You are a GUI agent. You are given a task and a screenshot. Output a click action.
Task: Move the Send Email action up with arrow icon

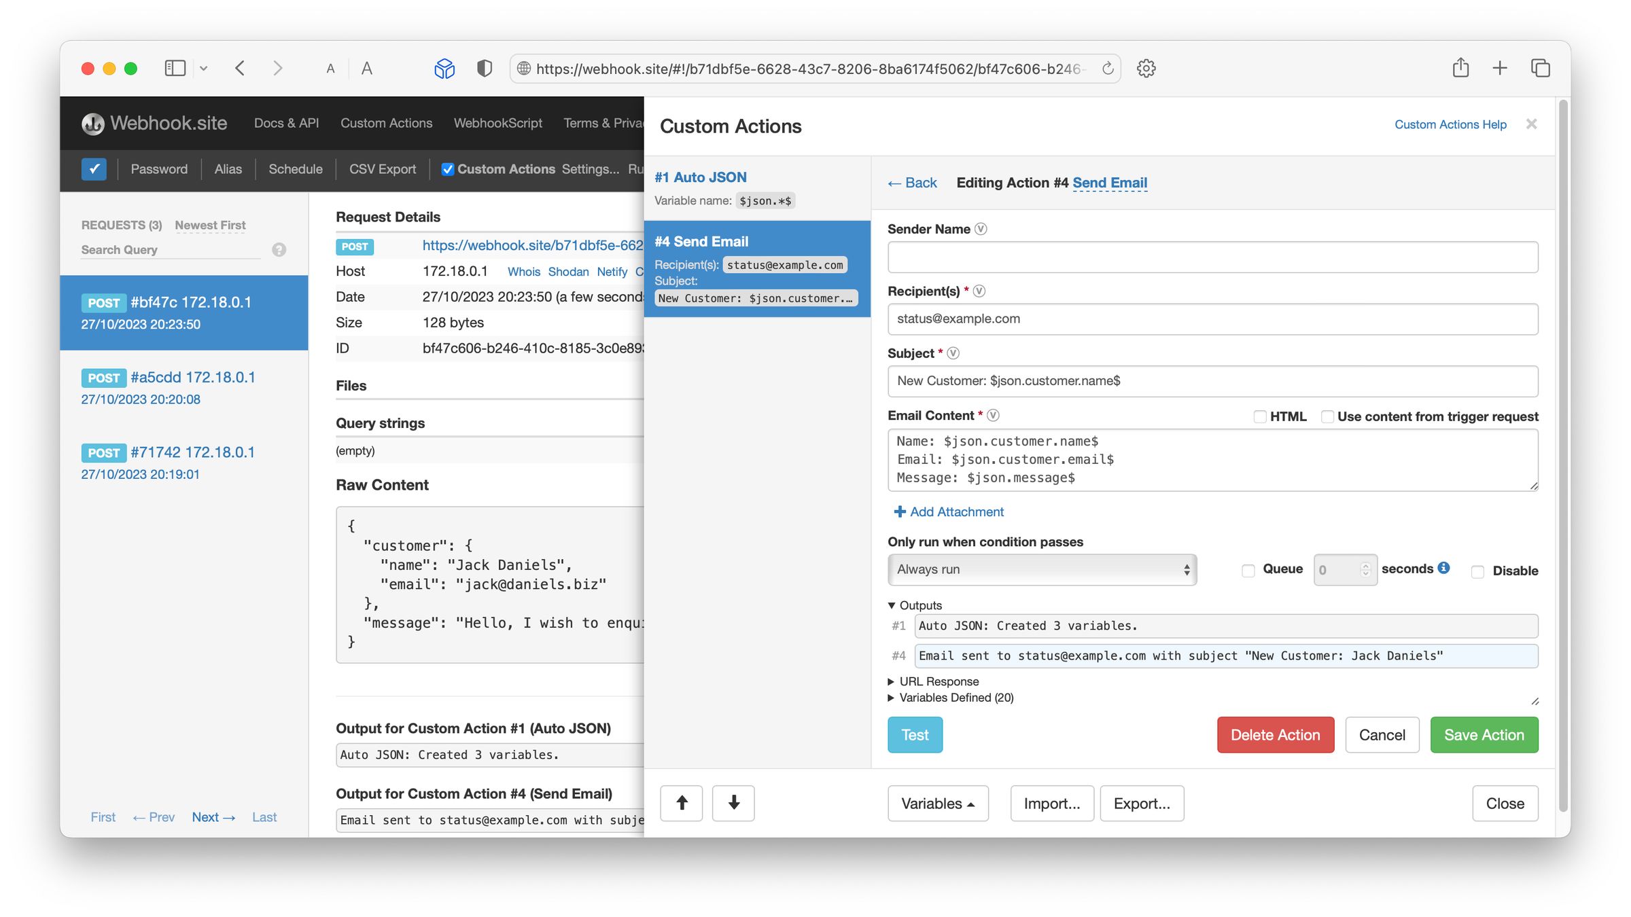(x=681, y=803)
